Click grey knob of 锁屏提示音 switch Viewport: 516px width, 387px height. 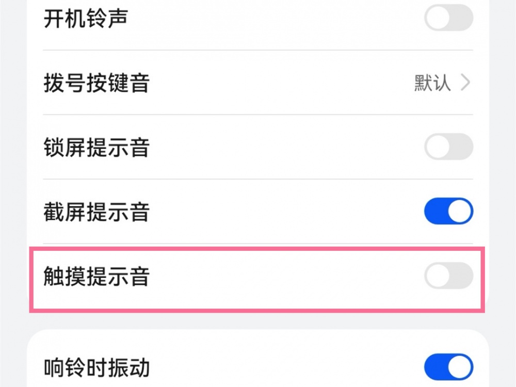[x=438, y=147]
